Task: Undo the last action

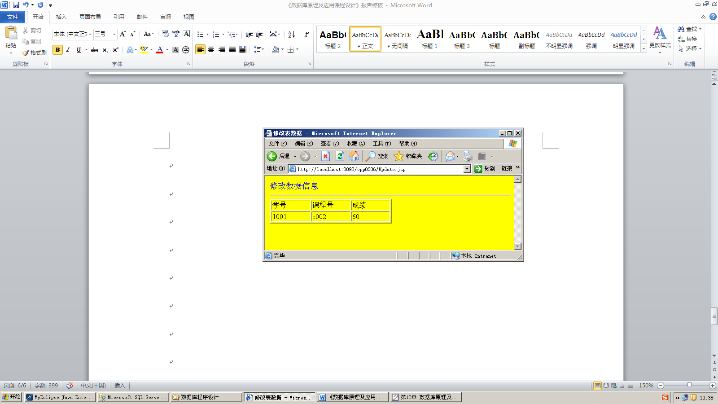Action: [26, 5]
